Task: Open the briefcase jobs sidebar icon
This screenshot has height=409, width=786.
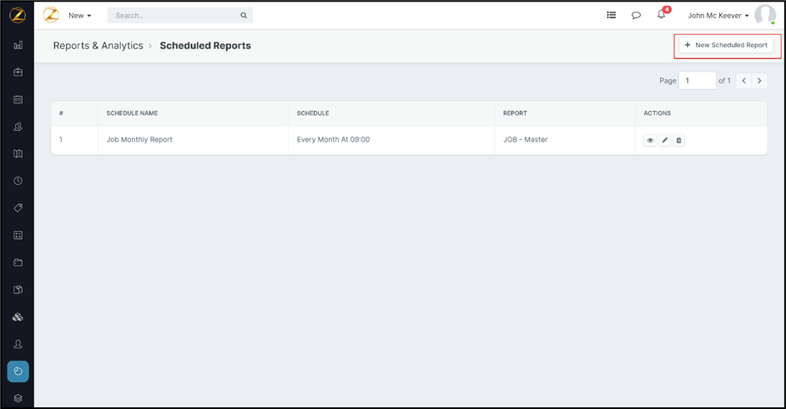Action: tap(18, 72)
